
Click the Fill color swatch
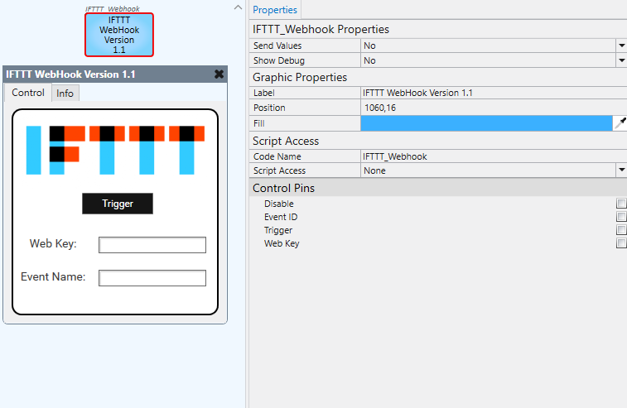coord(486,123)
